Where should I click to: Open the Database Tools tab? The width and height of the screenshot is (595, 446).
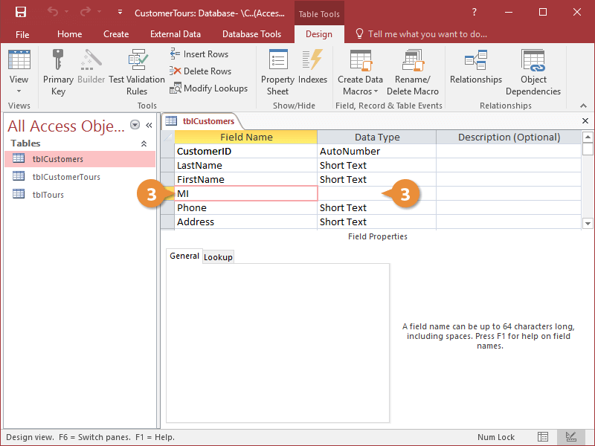click(x=251, y=34)
